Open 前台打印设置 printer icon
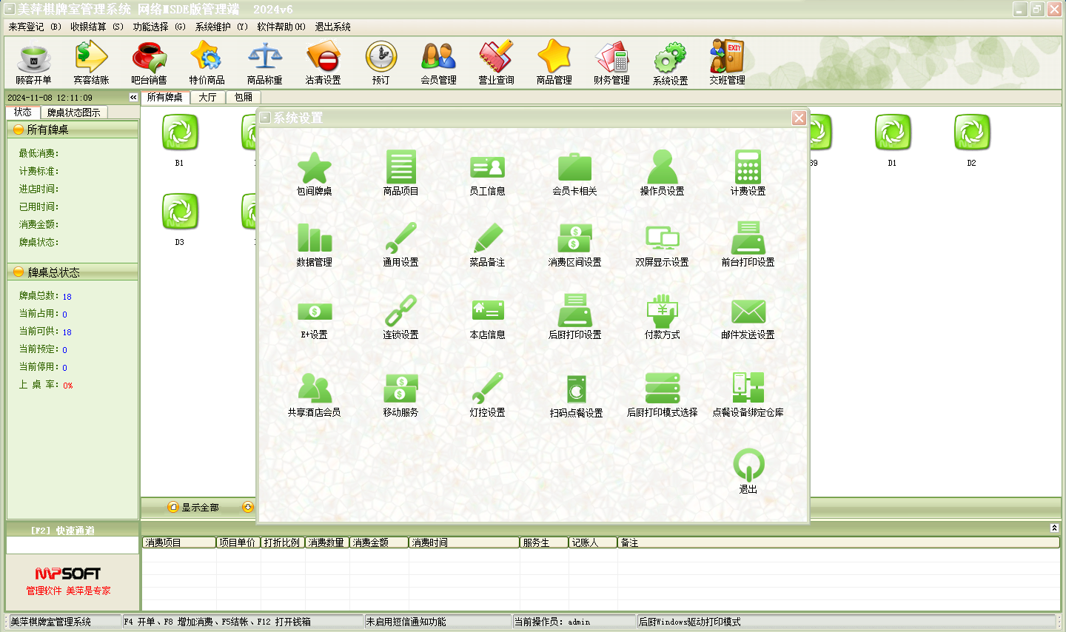 click(748, 240)
